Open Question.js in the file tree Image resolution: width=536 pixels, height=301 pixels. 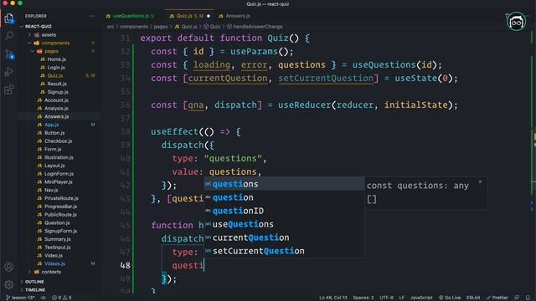pos(57,223)
